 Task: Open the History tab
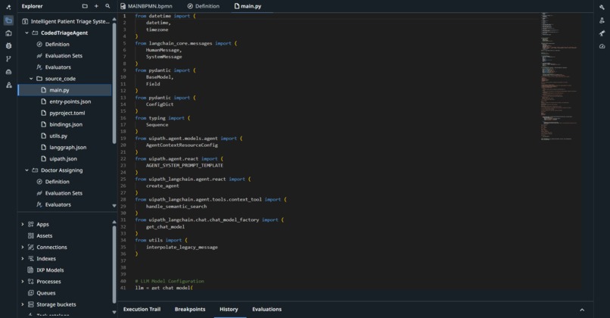point(229,310)
